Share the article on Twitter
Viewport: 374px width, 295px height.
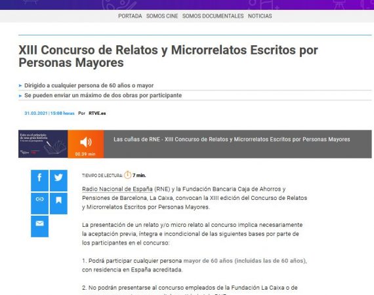click(58, 180)
